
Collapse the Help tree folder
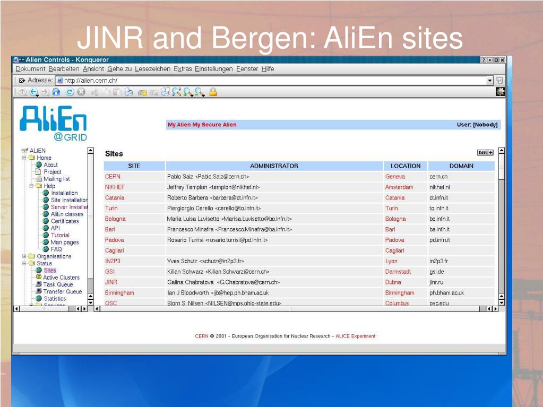31,186
